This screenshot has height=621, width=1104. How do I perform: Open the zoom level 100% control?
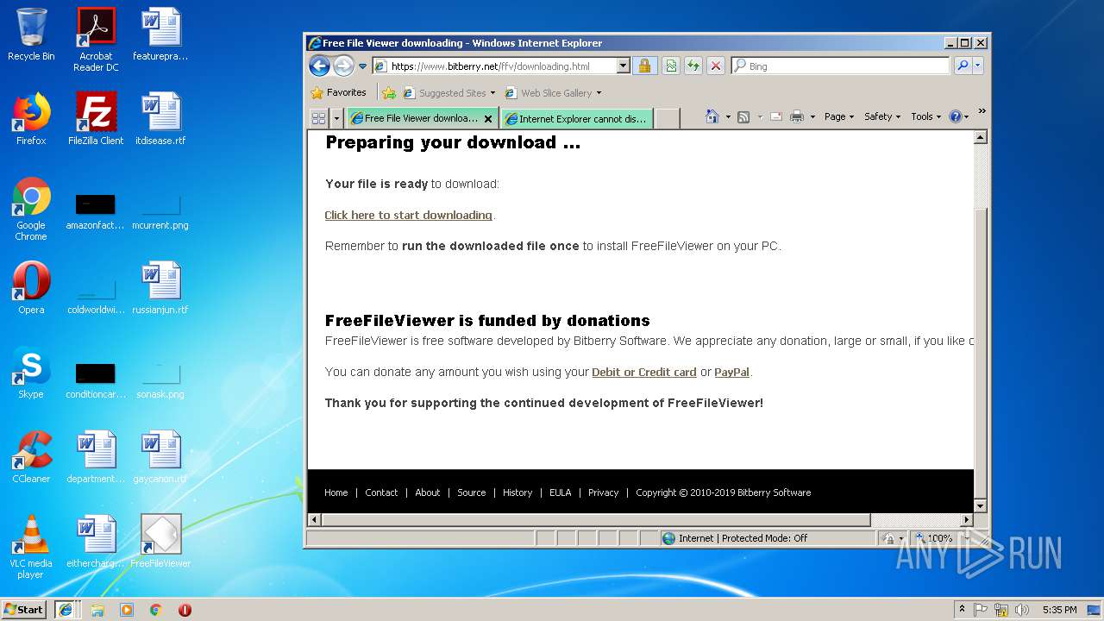click(940, 538)
